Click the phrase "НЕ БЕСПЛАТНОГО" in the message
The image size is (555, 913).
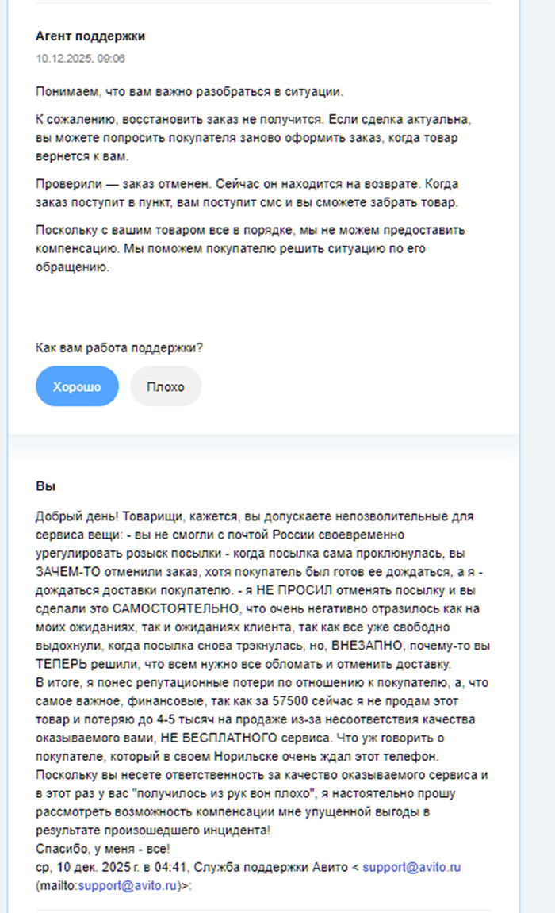[219, 738]
